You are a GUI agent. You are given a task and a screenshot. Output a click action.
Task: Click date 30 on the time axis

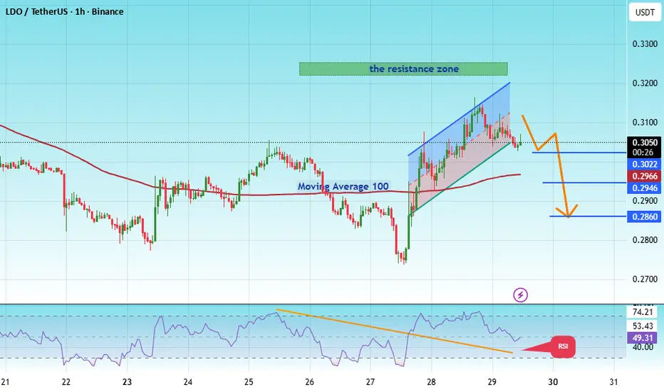pyautogui.click(x=553, y=382)
